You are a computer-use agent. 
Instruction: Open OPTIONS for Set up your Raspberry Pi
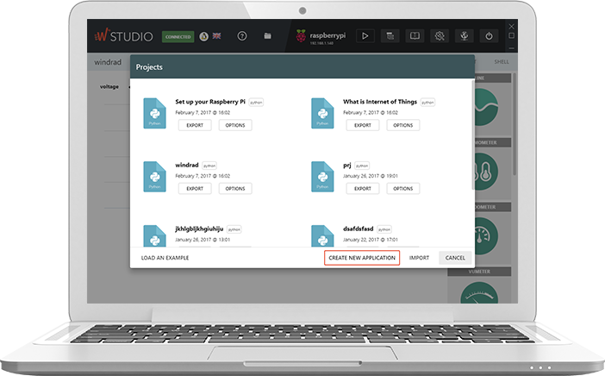pyautogui.click(x=234, y=125)
